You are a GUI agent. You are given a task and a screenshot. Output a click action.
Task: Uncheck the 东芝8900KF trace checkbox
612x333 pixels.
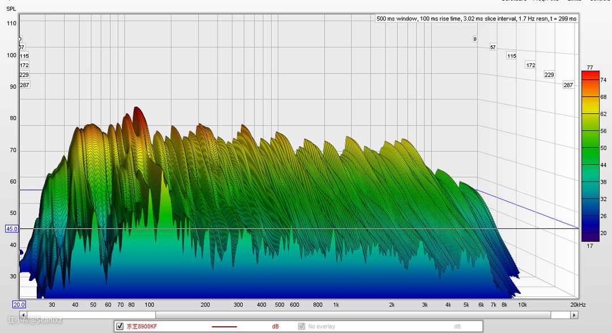click(120, 326)
